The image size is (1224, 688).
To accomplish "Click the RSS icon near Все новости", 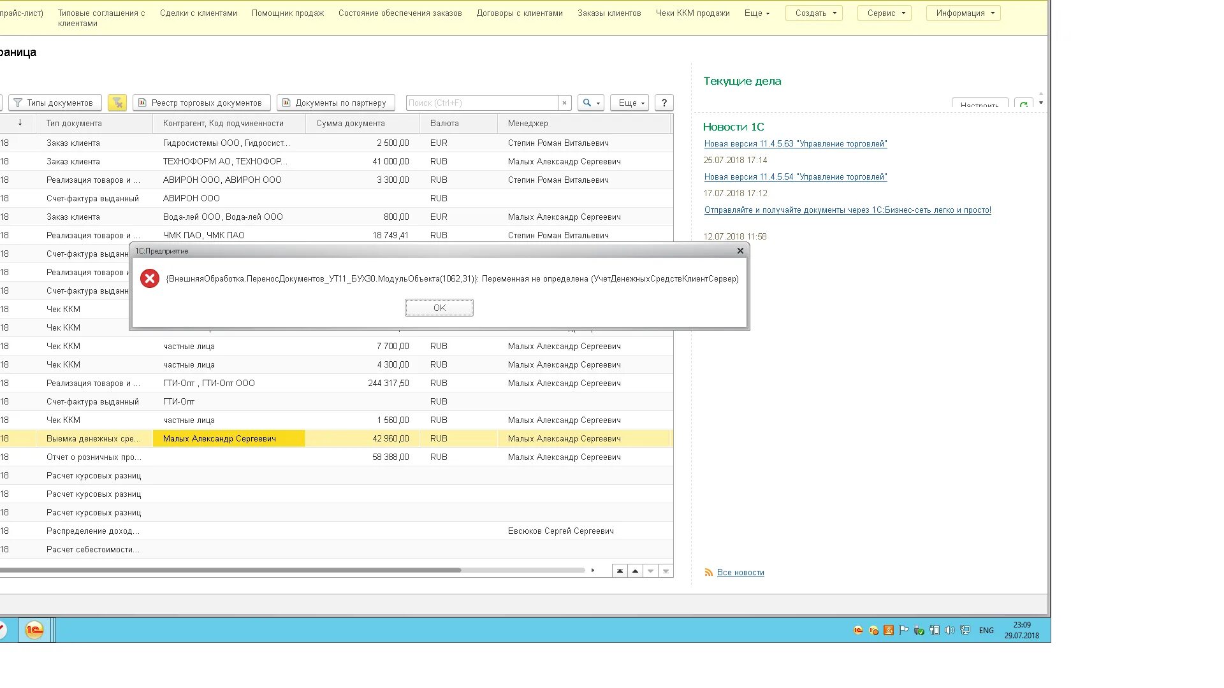I will (708, 572).
